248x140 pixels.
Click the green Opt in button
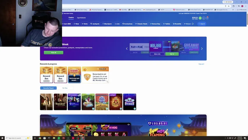(x=172, y=54)
